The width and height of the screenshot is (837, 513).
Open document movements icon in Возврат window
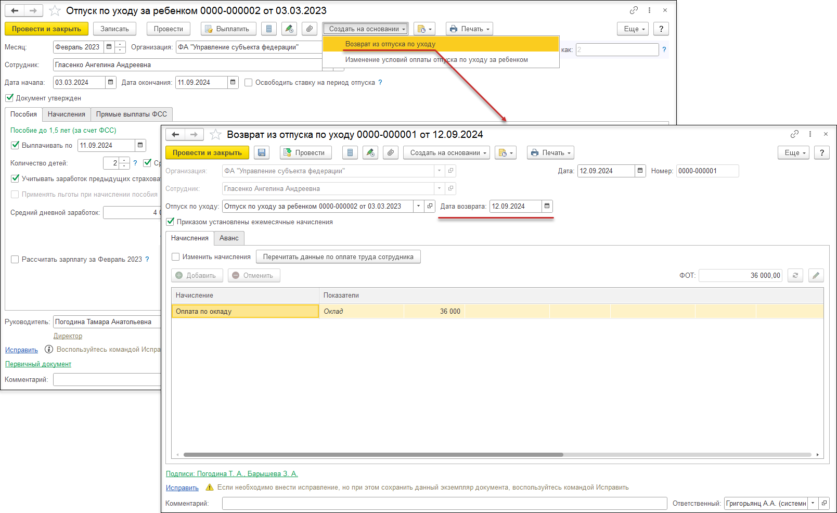[350, 153]
